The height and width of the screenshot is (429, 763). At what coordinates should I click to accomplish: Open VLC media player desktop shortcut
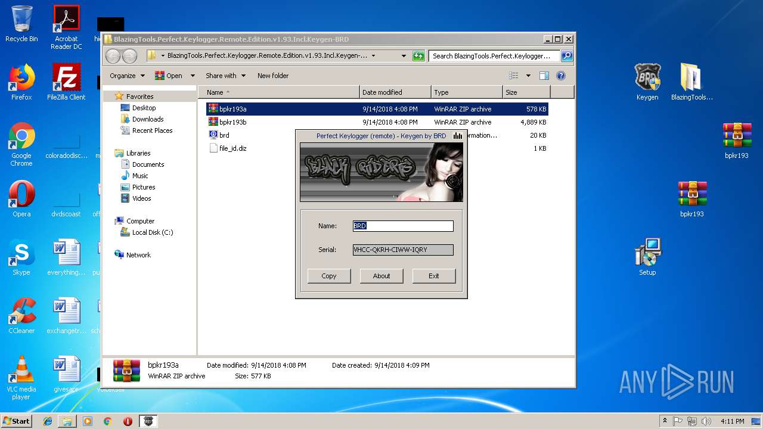21,378
